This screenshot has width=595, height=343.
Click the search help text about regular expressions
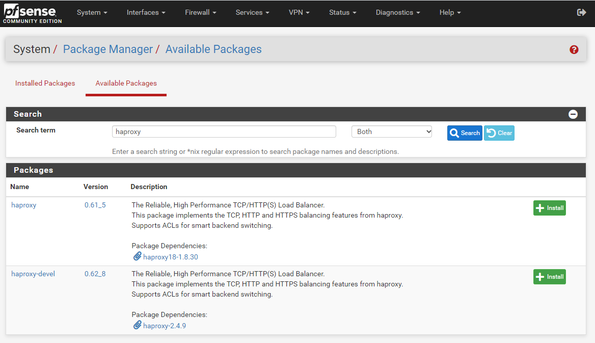click(255, 151)
